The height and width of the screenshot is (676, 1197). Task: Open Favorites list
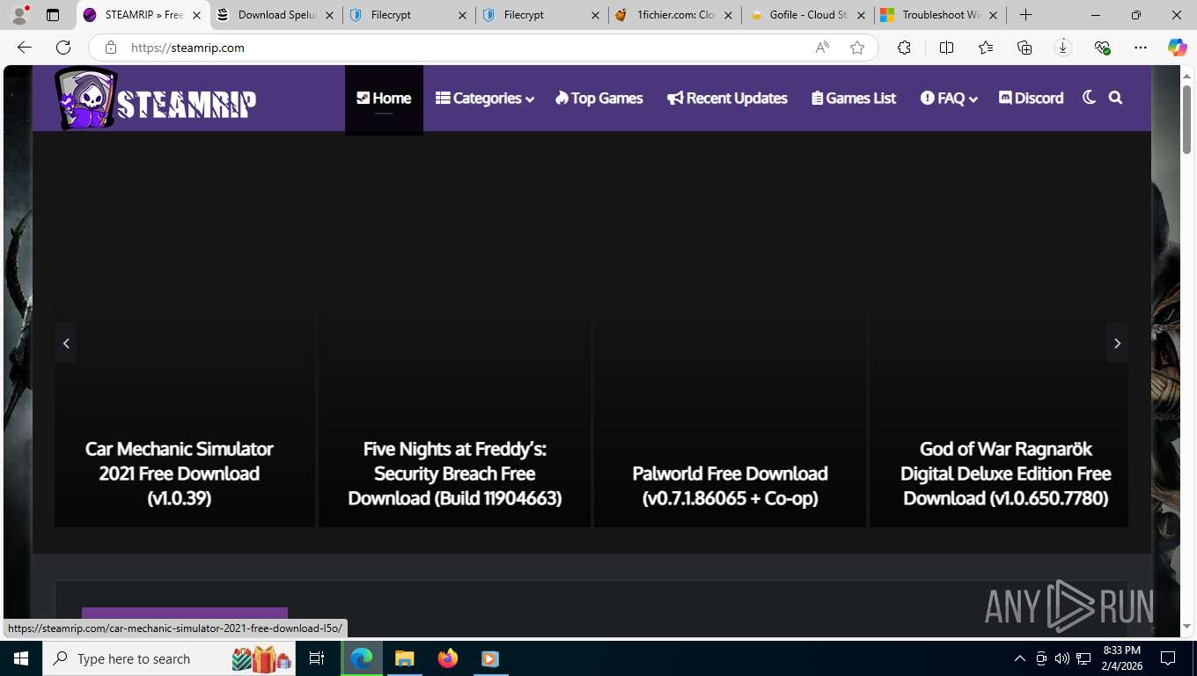(986, 48)
